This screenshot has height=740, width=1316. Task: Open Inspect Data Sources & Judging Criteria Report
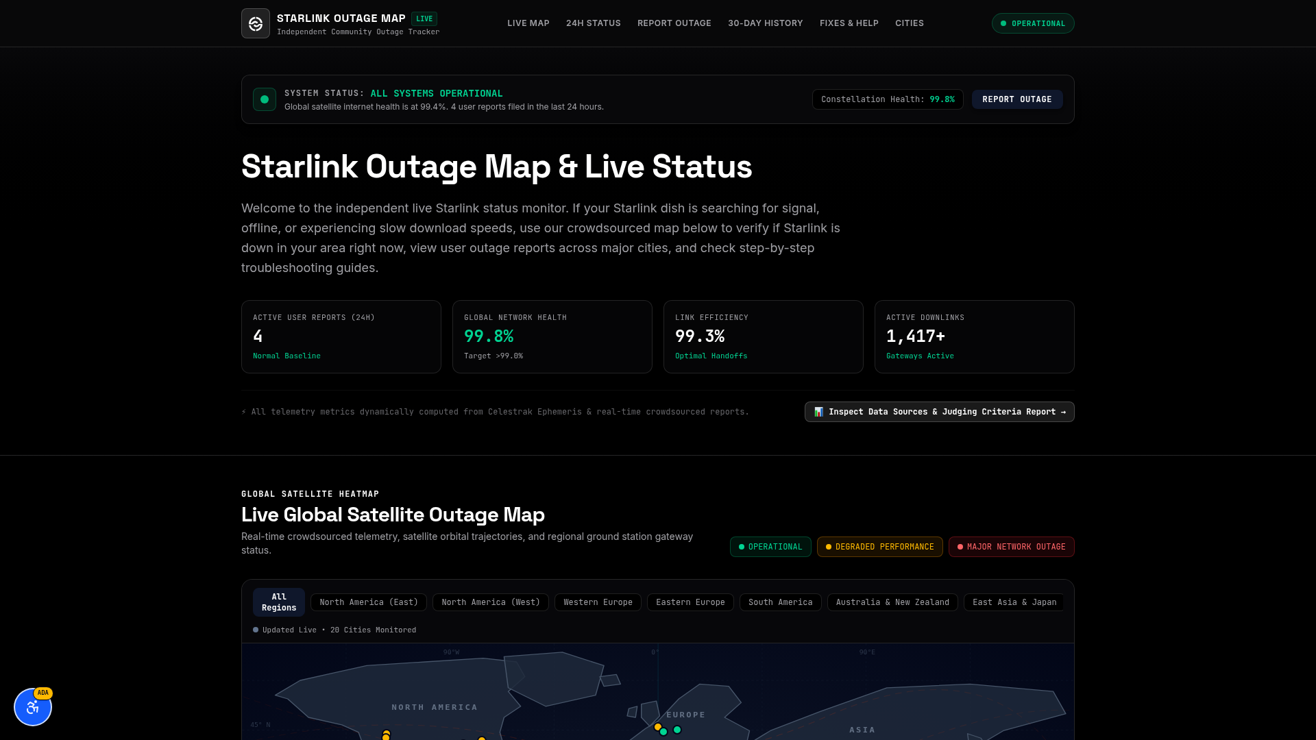tap(940, 412)
